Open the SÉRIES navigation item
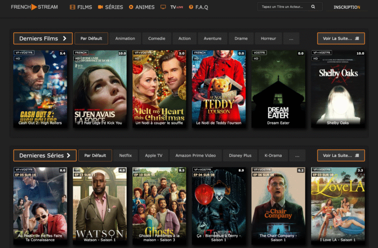 tap(110, 7)
